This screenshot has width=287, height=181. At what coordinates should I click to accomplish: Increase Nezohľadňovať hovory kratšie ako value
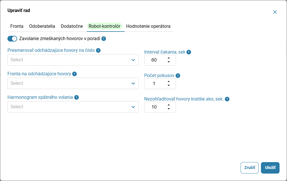click(x=169, y=105)
